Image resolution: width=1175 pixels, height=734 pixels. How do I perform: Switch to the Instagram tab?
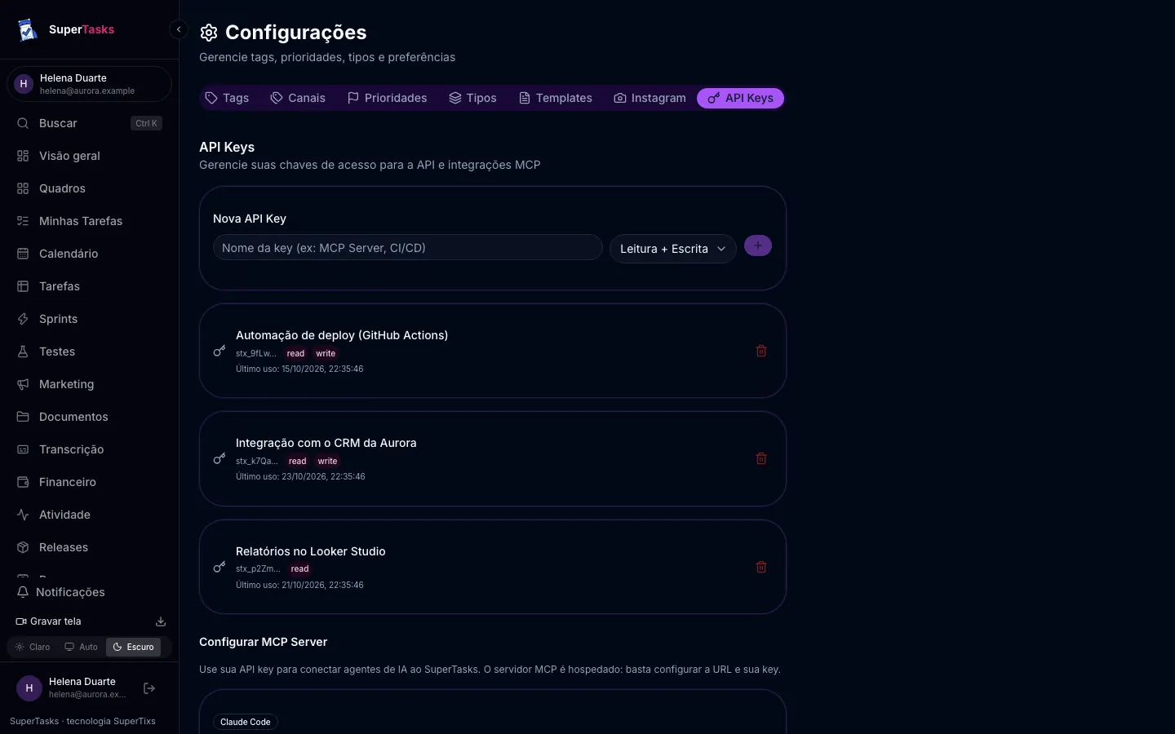pyautogui.click(x=650, y=98)
